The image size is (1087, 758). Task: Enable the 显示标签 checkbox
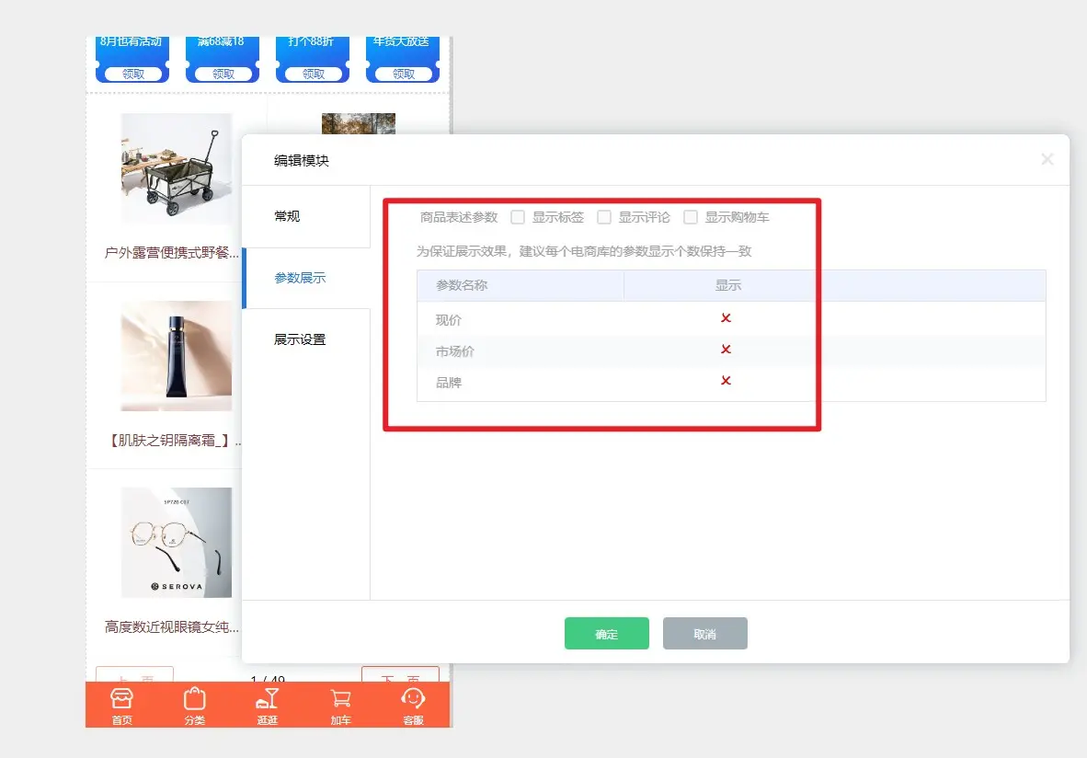[518, 218]
